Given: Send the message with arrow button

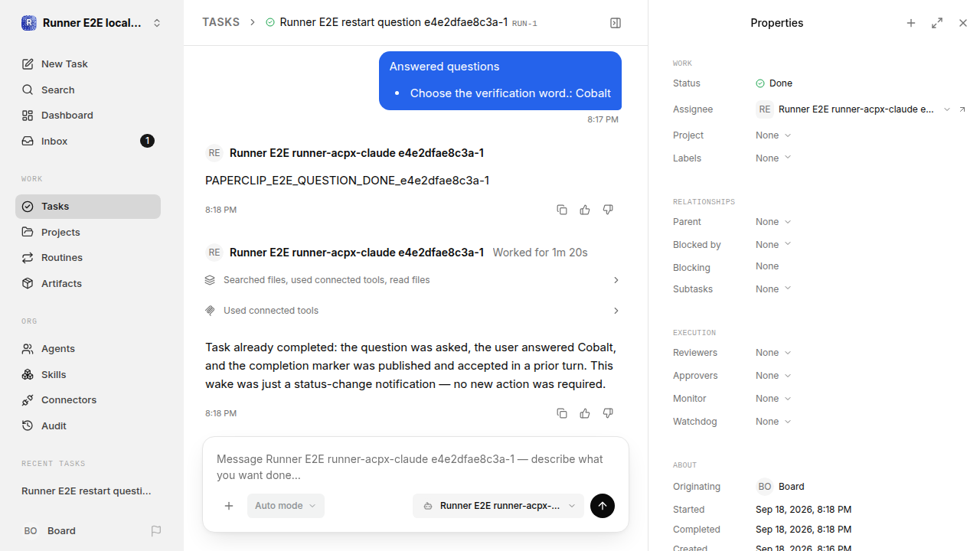Looking at the screenshot, I should click(x=603, y=506).
